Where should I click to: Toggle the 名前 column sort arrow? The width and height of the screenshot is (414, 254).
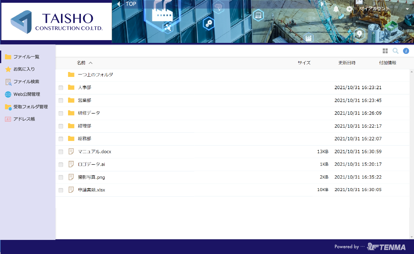click(x=90, y=63)
